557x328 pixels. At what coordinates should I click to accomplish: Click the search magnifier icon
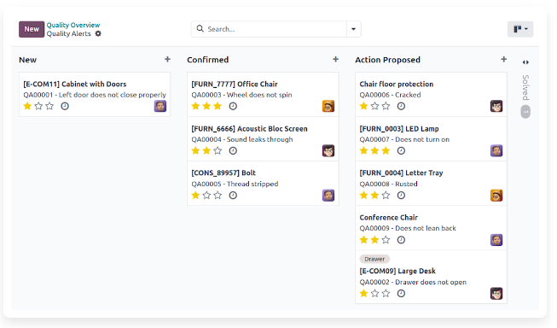point(200,28)
